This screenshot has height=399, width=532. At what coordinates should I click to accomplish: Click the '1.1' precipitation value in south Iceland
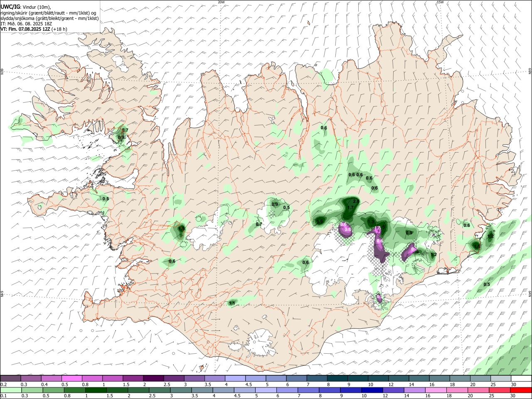pyautogui.click(x=232, y=303)
